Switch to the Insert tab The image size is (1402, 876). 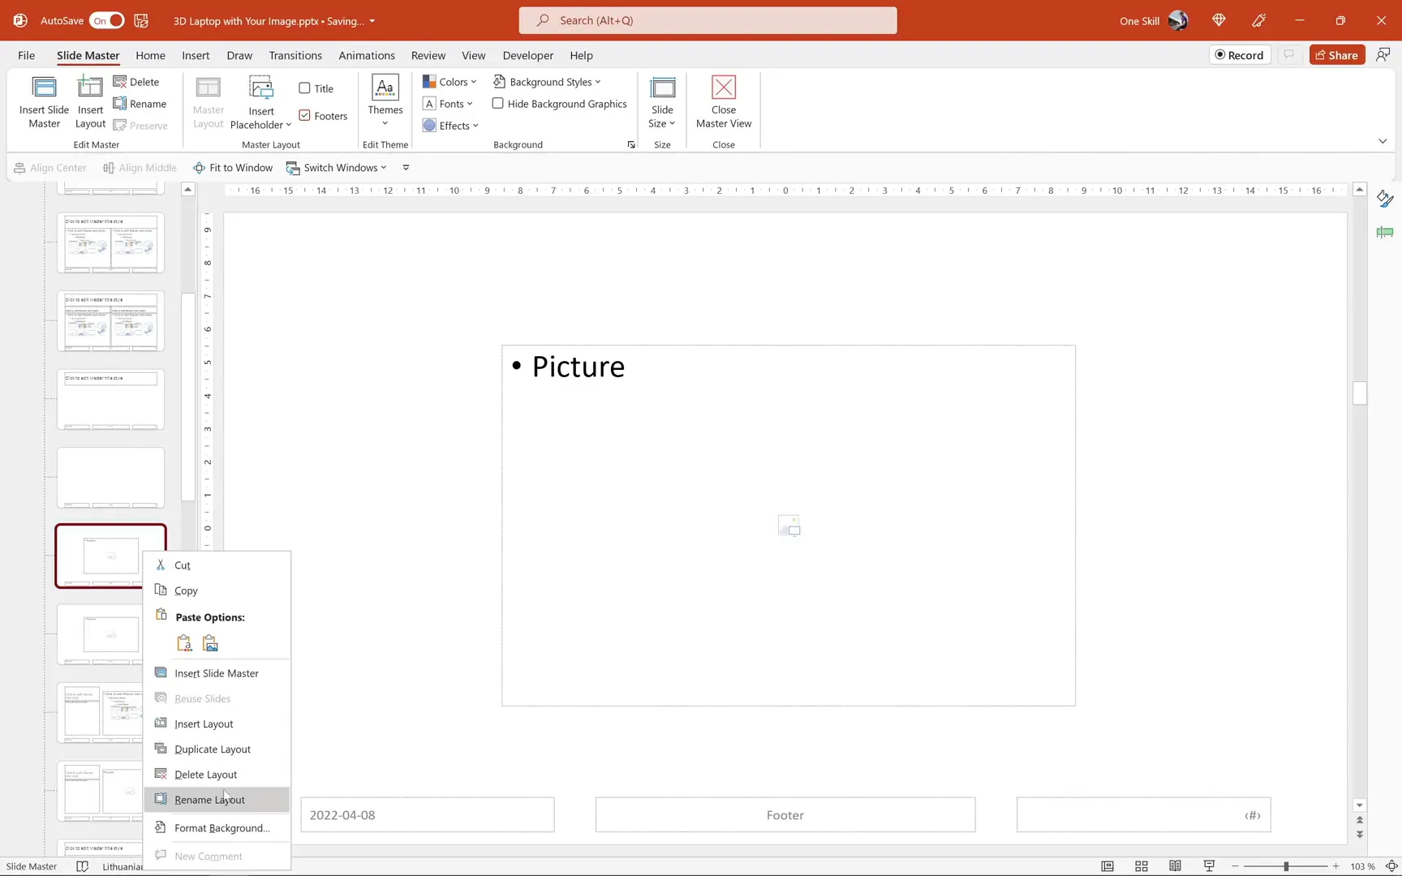click(196, 55)
